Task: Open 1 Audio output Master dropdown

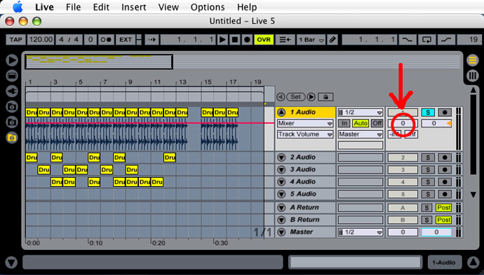Action: [x=361, y=134]
